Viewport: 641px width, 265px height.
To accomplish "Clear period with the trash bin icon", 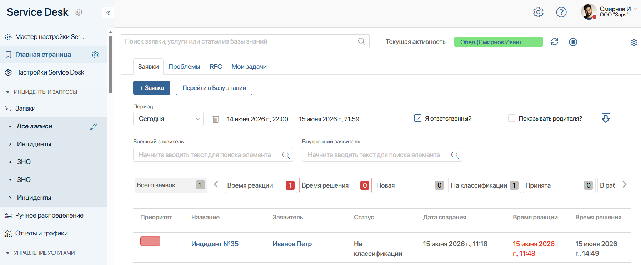I will 216,119.
